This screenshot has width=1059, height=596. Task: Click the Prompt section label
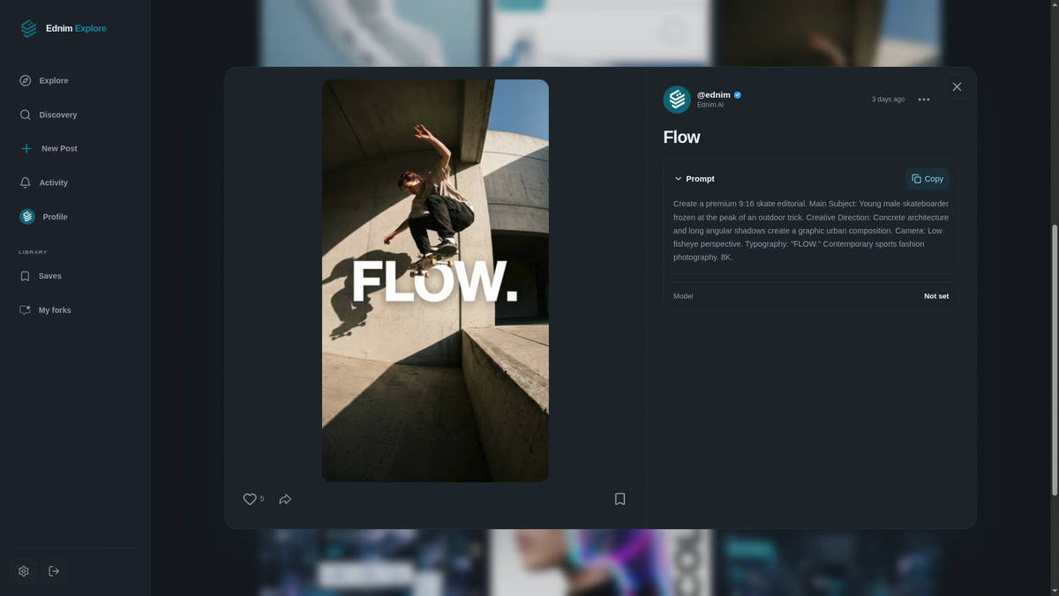click(x=700, y=179)
